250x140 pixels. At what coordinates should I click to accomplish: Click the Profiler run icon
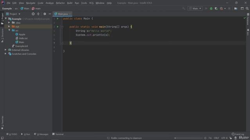pos(221,9)
